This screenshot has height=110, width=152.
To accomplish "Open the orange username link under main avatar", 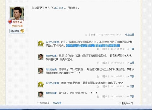I will tap(17, 26).
